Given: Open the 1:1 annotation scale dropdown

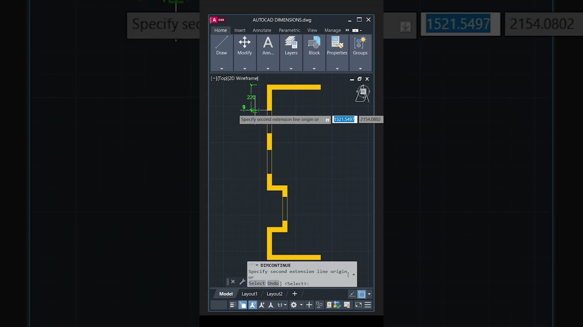Looking at the screenshot, I should [282, 305].
